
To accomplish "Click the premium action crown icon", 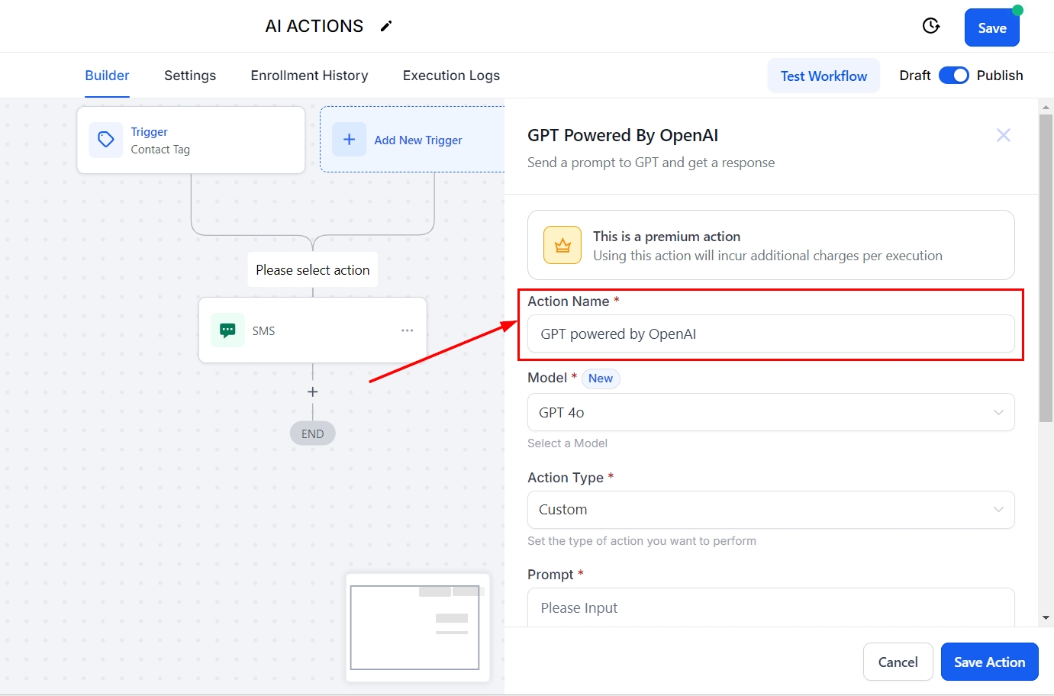I will pyautogui.click(x=562, y=245).
